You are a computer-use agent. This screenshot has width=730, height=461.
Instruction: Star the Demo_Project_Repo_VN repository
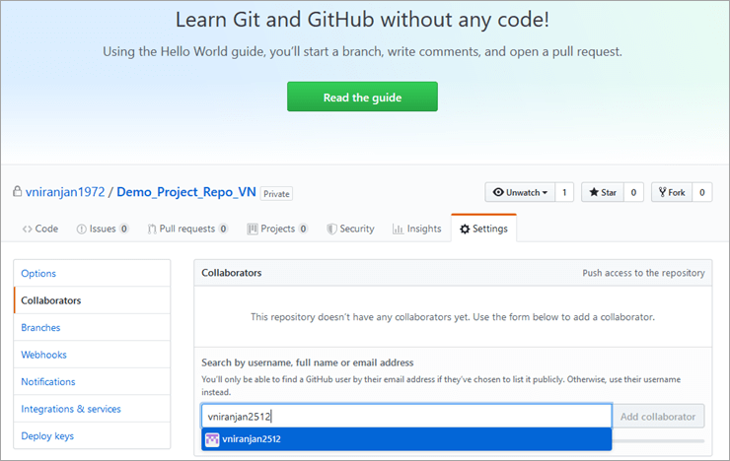(x=602, y=193)
